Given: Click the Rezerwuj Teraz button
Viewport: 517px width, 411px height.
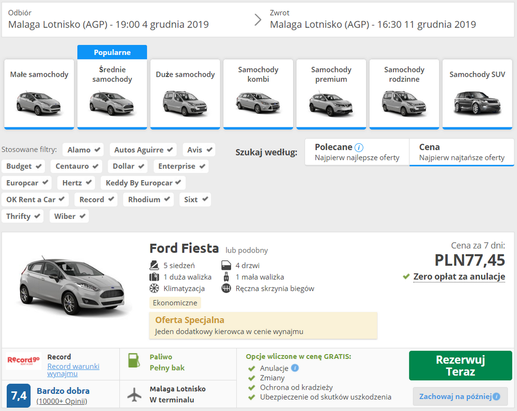Looking at the screenshot, I should 460,365.
